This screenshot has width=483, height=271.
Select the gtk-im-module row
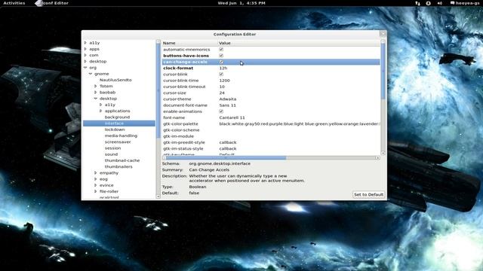(271, 136)
